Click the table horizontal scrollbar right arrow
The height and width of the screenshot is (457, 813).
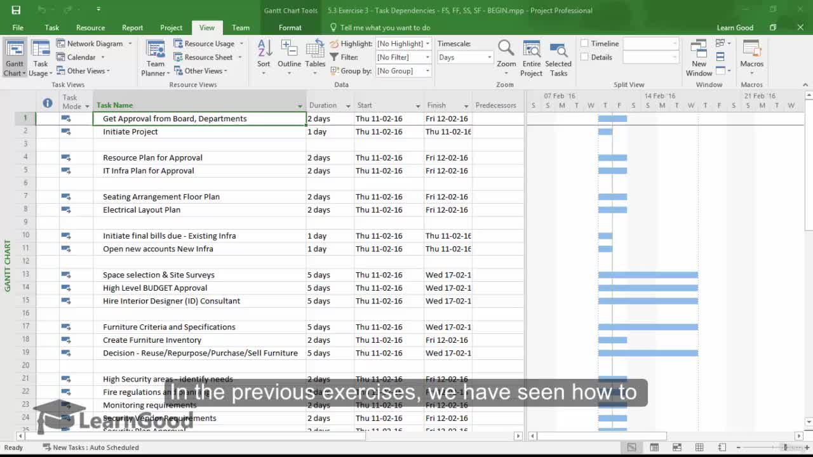[x=518, y=435]
